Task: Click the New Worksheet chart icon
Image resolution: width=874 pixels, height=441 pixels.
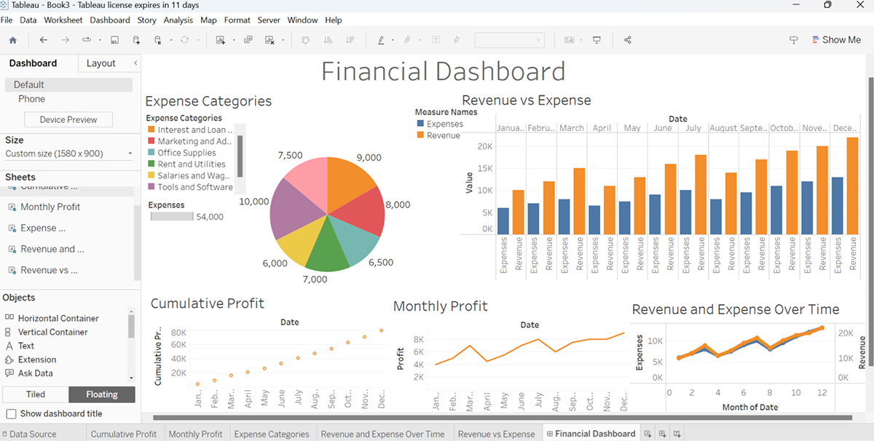Action: [221, 40]
